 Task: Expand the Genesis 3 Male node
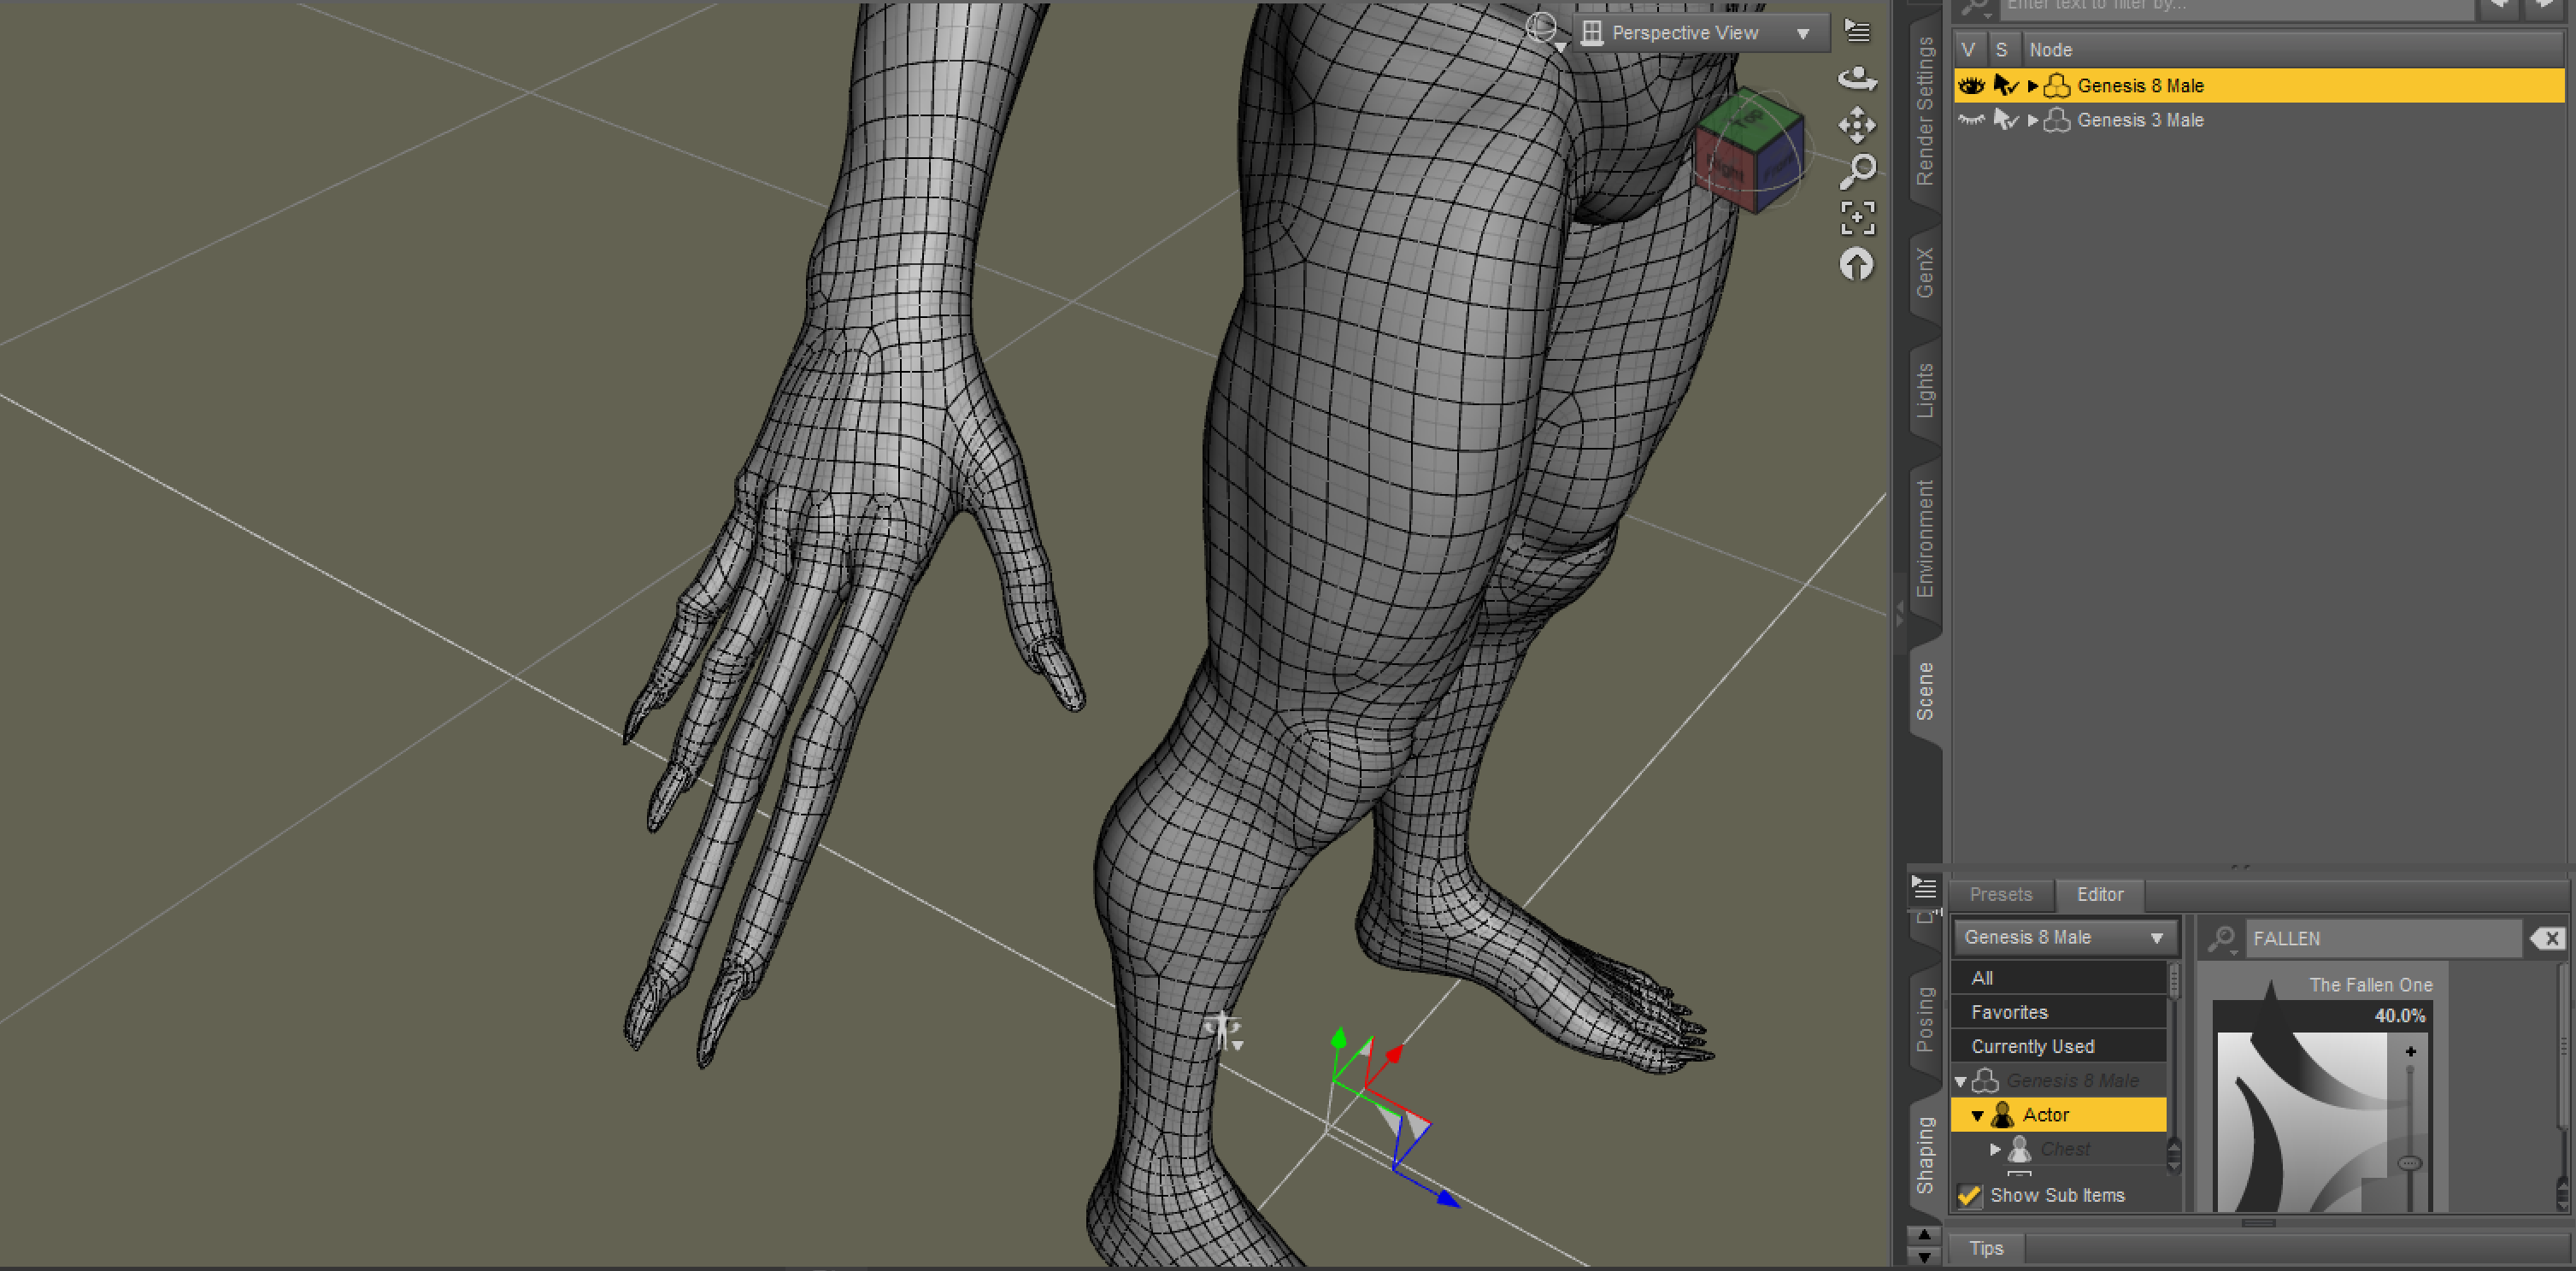[2032, 120]
